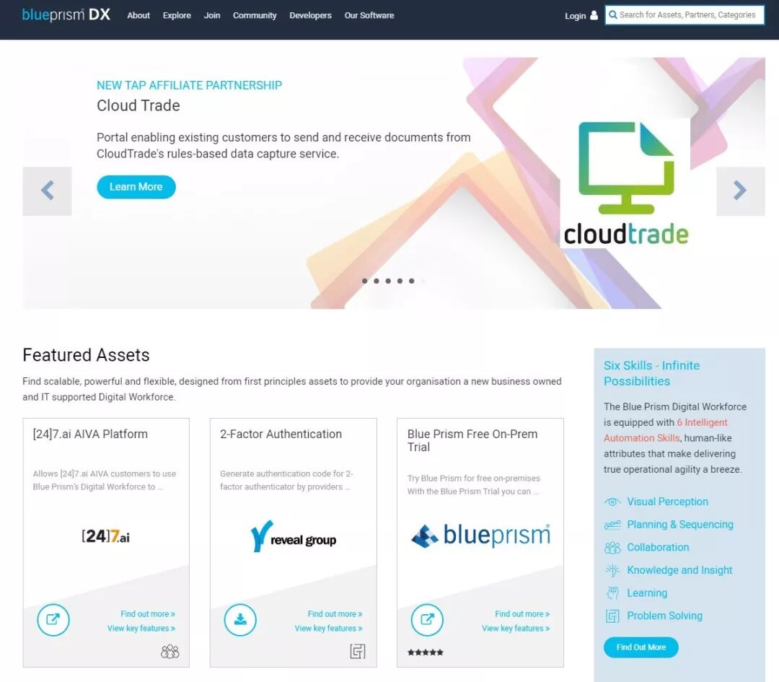Click the Collaboration people icon in sidebar
Screen dimensions: 779x682
pos(612,547)
